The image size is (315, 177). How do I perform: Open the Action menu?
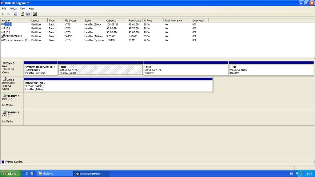coord(13,9)
